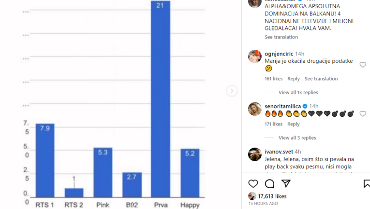Click the Prva bar in the chart
370x209 pixels.
click(x=161, y=99)
